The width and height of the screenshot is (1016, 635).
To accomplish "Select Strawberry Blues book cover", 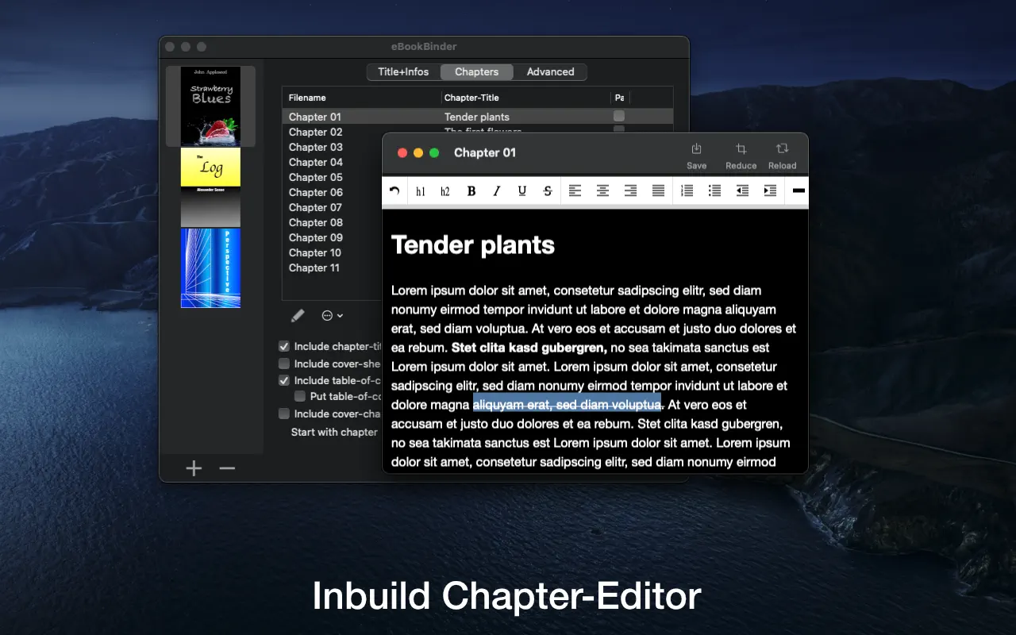I will pyautogui.click(x=210, y=106).
